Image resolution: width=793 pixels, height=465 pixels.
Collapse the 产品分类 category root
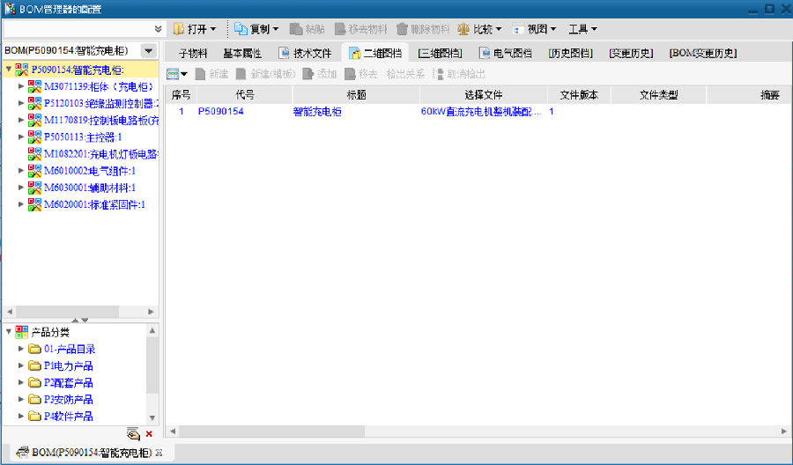(9, 332)
